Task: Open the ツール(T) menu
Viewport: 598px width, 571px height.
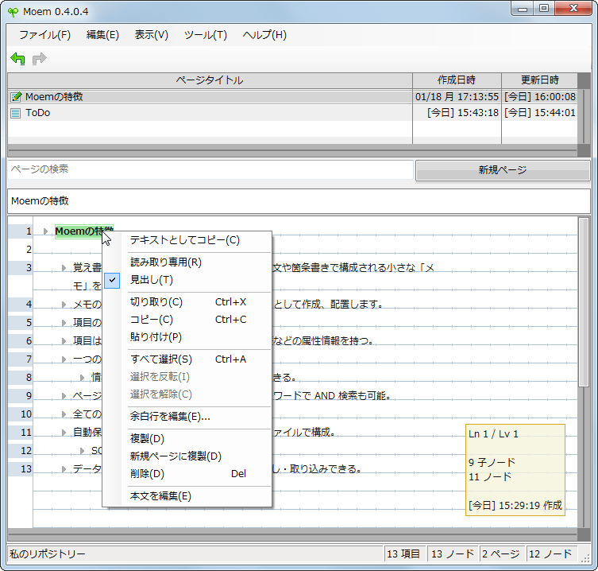Action: coord(206,35)
